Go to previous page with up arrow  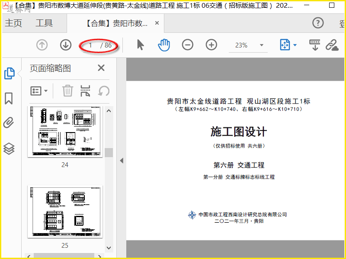pyautogui.click(x=42, y=45)
